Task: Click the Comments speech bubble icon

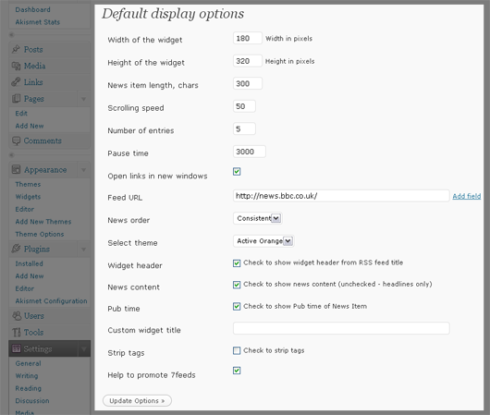Action: pos(16,140)
